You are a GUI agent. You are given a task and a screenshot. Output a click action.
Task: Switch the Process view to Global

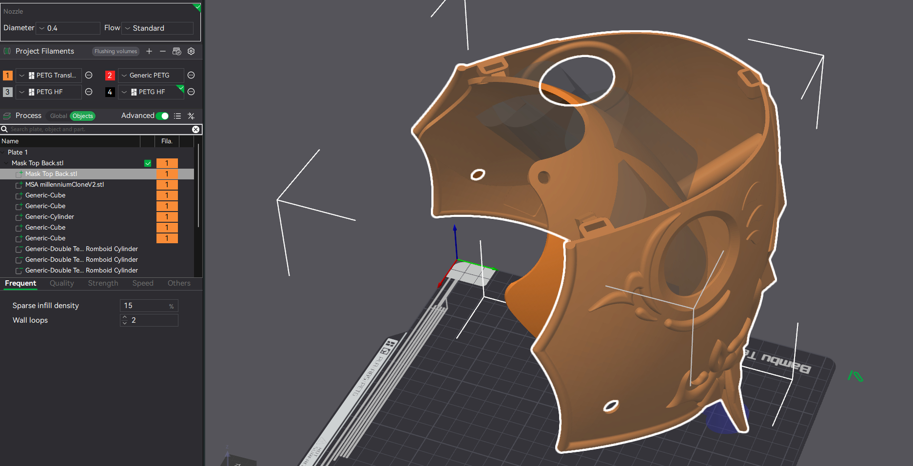click(58, 116)
